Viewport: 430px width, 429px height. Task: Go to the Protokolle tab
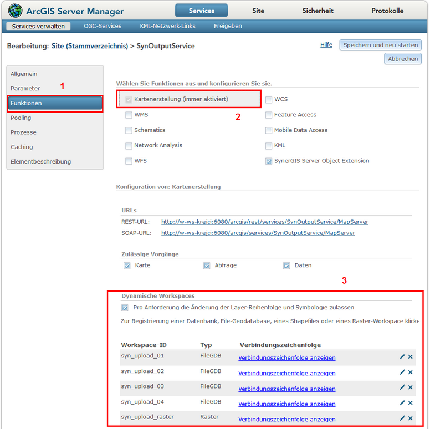click(x=387, y=11)
